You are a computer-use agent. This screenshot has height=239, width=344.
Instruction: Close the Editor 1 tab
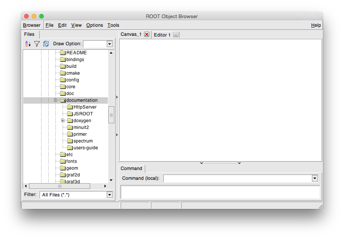[x=175, y=35]
